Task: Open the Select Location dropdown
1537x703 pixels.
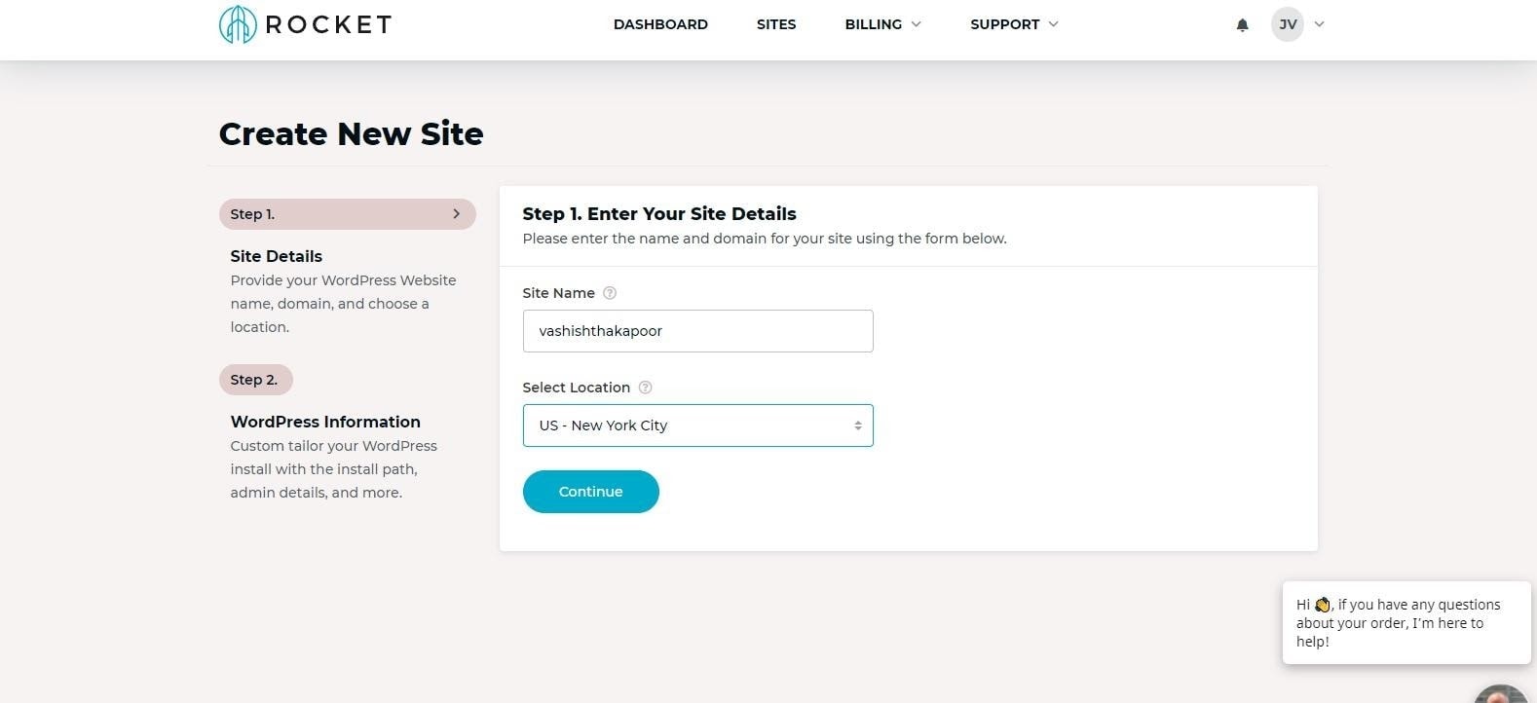Action: (697, 425)
